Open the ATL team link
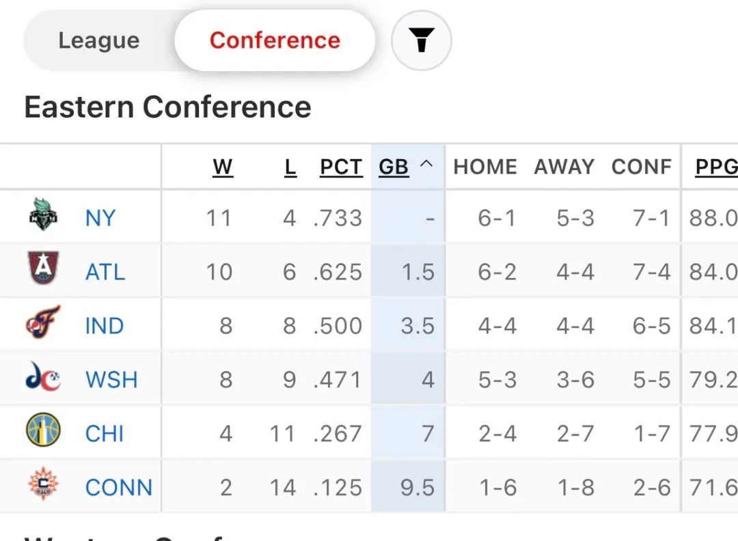The image size is (738, 541). pos(105,272)
